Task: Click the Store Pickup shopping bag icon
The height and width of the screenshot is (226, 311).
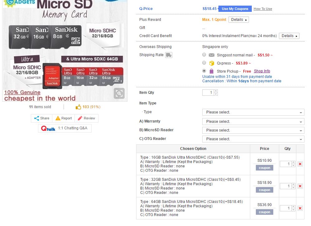Action: 212,71
